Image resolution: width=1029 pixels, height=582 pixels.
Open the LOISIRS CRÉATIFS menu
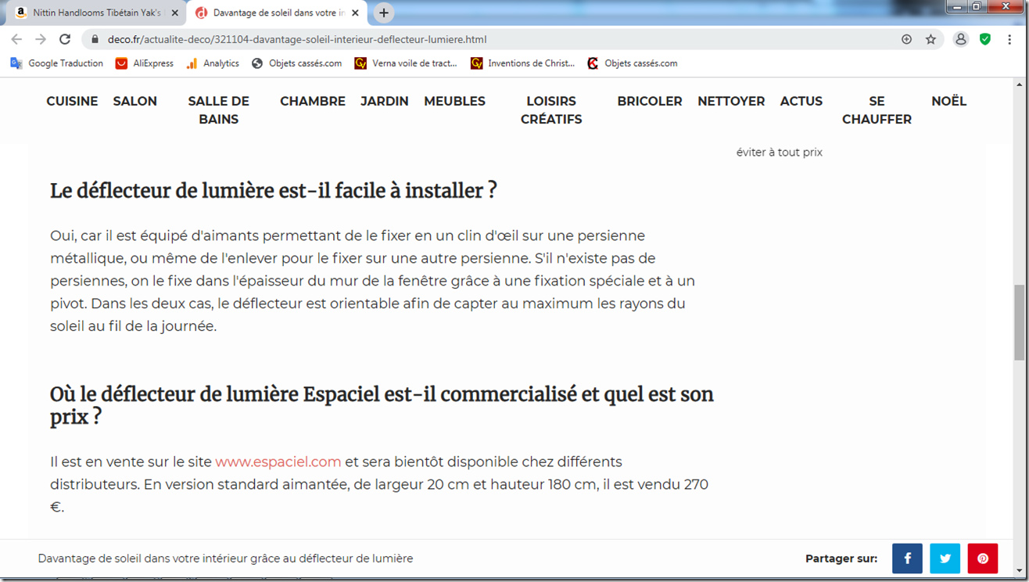(x=551, y=110)
